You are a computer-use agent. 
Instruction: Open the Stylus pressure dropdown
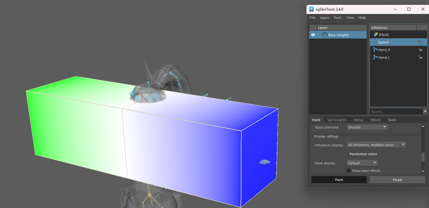[x=367, y=127]
